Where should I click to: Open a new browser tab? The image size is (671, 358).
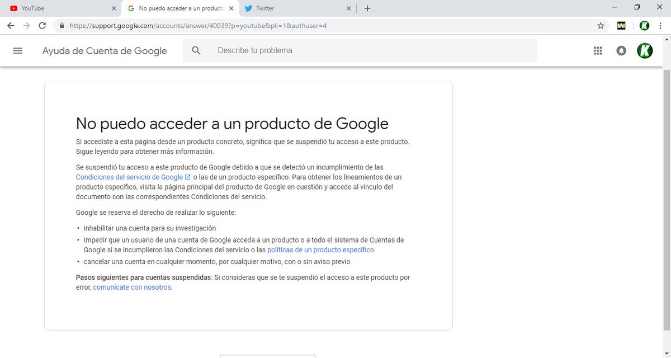point(367,8)
